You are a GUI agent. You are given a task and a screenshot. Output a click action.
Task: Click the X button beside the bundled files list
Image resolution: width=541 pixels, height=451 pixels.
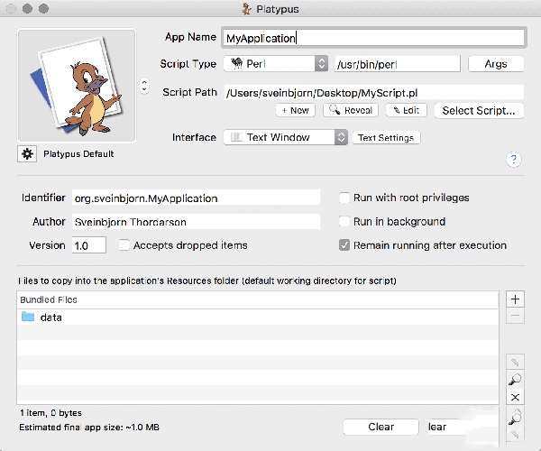tap(515, 397)
